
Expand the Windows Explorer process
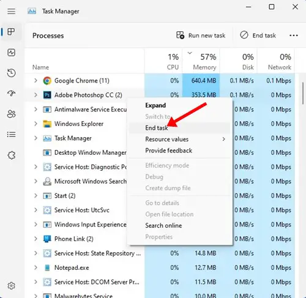(35, 124)
